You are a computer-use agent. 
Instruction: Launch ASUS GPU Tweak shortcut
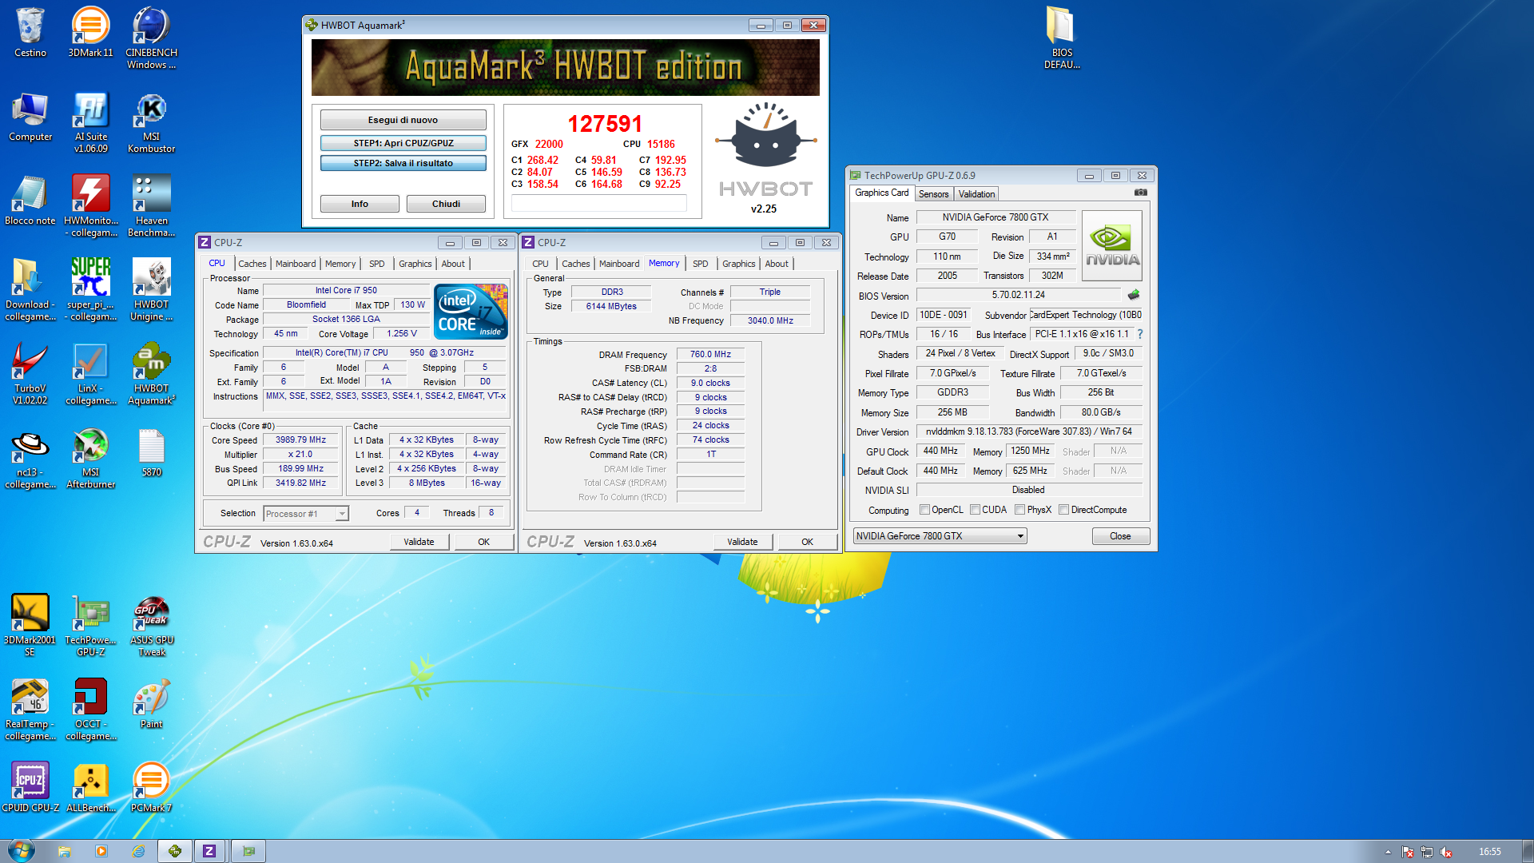(151, 625)
